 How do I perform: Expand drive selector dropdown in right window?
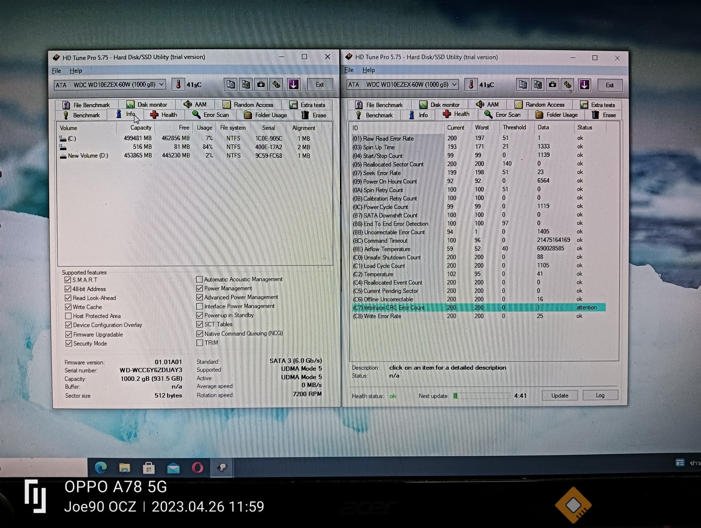point(455,84)
